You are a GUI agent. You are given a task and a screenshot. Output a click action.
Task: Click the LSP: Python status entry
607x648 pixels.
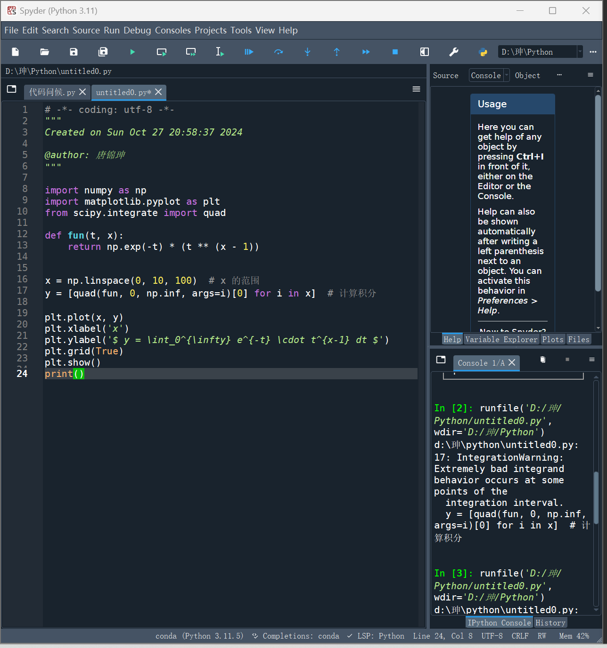(376, 636)
